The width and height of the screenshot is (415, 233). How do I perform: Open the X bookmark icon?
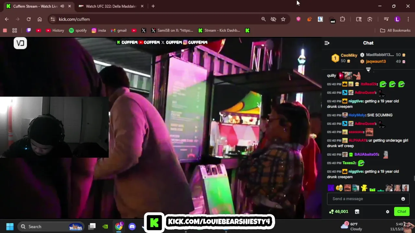tap(144, 30)
